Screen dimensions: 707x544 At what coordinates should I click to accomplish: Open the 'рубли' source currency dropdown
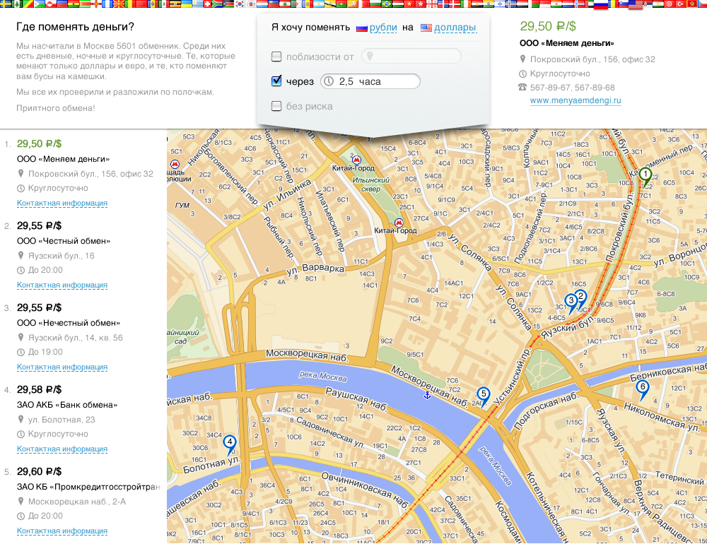click(378, 28)
